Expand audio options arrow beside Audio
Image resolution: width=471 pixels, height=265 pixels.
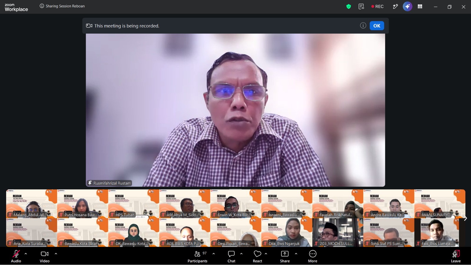click(26, 254)
